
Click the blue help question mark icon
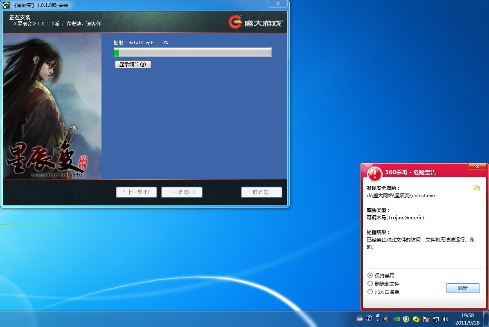pos(369,318)
